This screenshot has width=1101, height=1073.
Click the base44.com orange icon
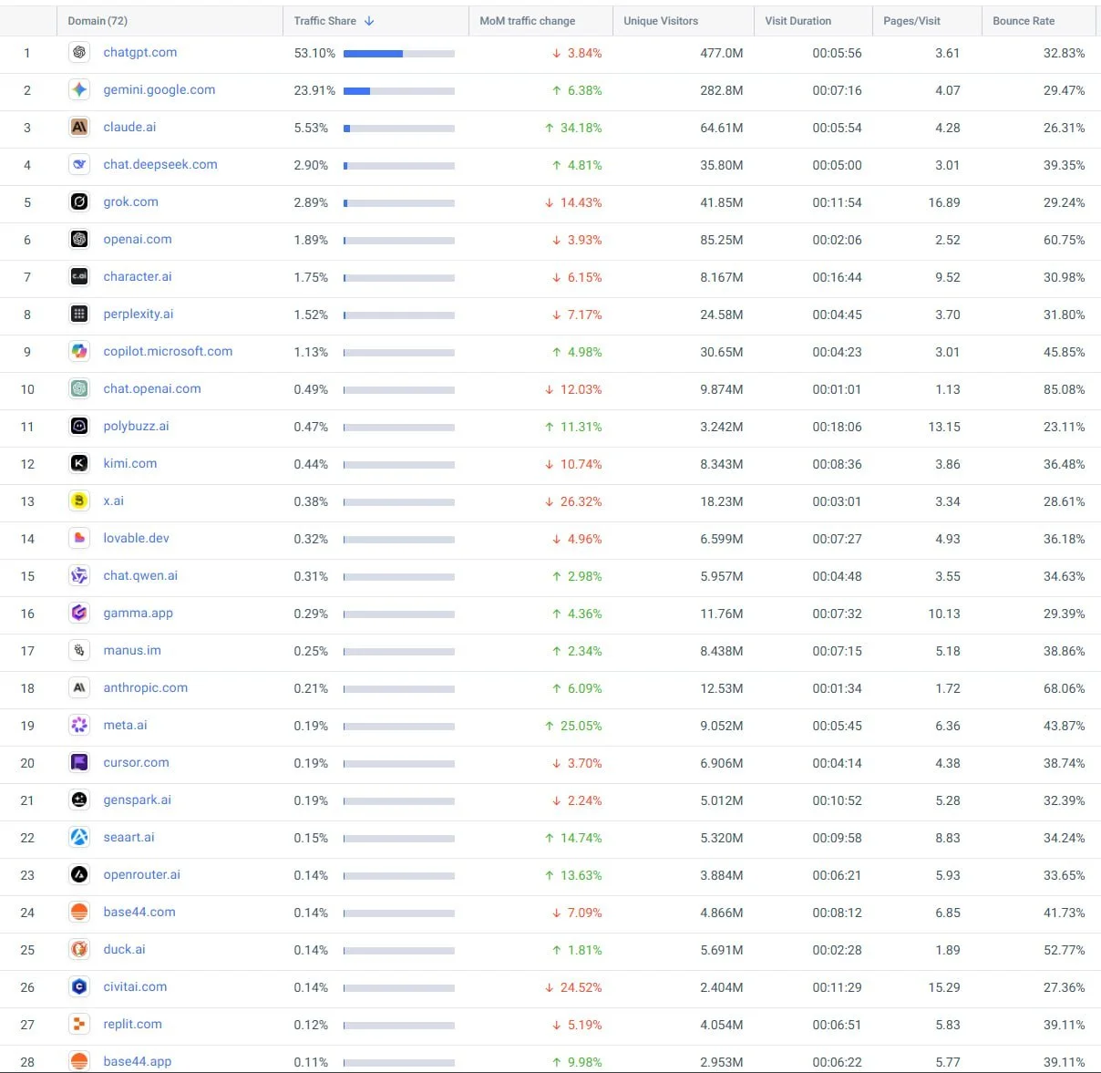[79, 913]
